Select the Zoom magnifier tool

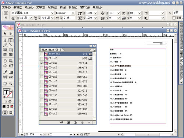(x=11, y=84)
